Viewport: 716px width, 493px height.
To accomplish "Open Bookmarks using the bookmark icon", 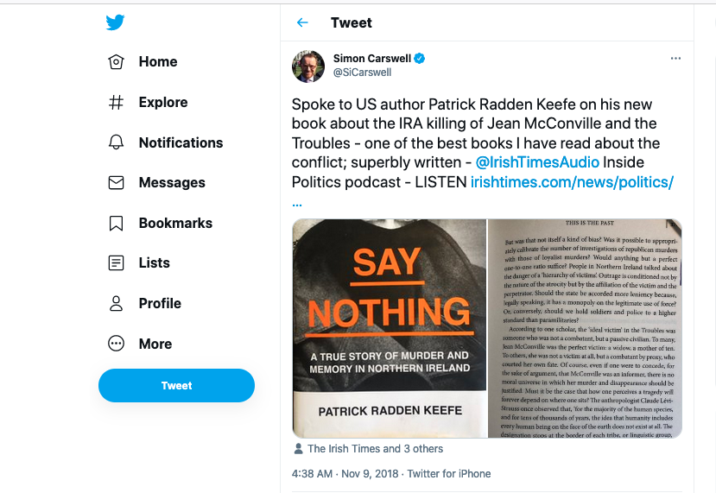I will point(116,224).
